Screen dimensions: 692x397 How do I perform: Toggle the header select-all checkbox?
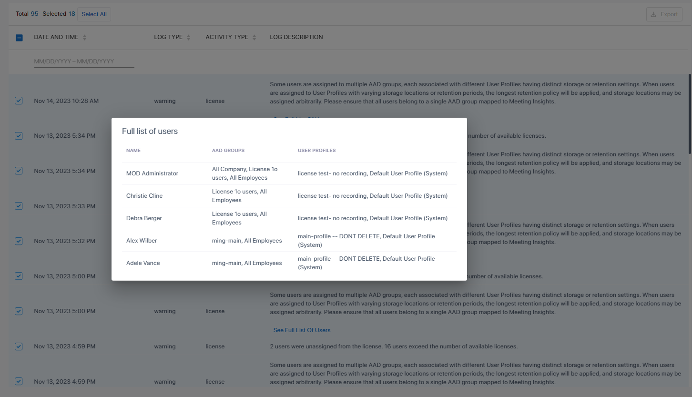coord(19,38)
